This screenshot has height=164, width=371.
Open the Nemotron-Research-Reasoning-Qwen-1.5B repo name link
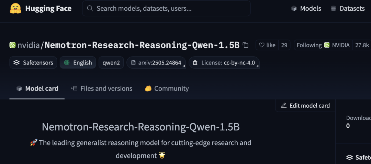coord(142,45)
